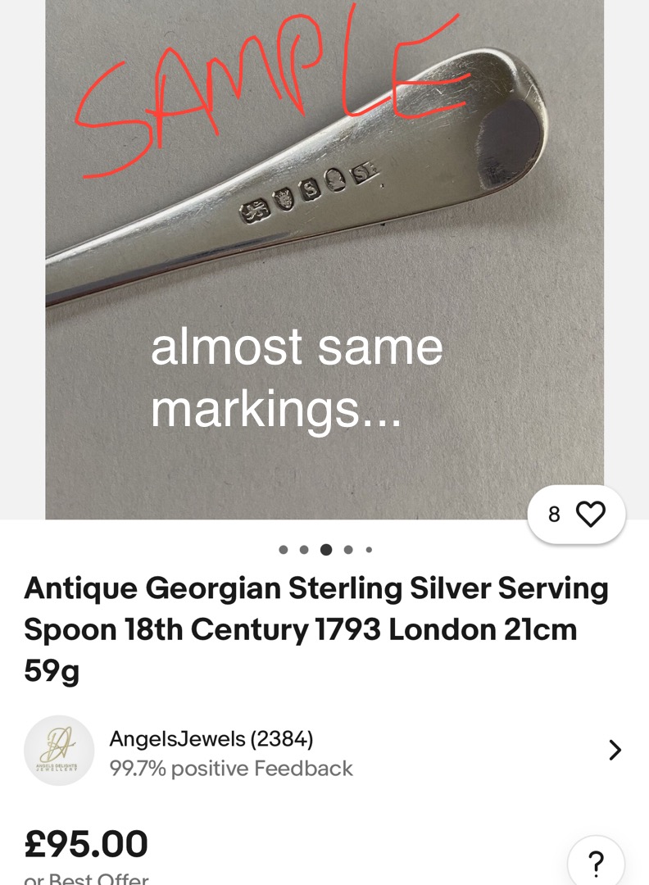Expand seller details with the right chevron
Viewport: 649px width, 885px height.
tap(615, 750)
